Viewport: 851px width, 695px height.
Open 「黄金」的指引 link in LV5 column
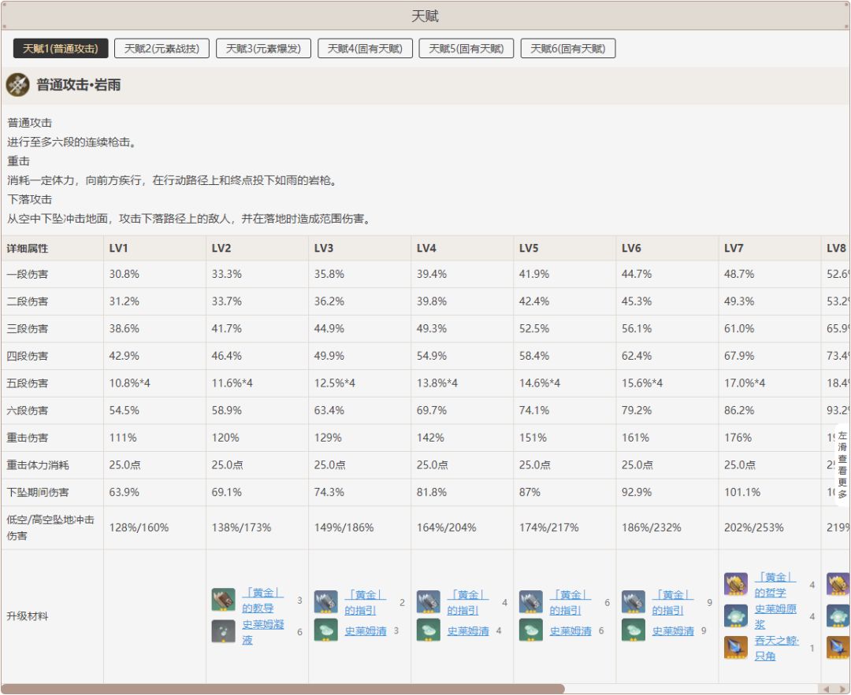tap(570, 602)
